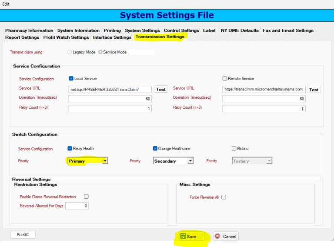The width and height of the screenshot is (334, 247).
Task: Click the Reversal Allowed For Days field
Action: 77,206
